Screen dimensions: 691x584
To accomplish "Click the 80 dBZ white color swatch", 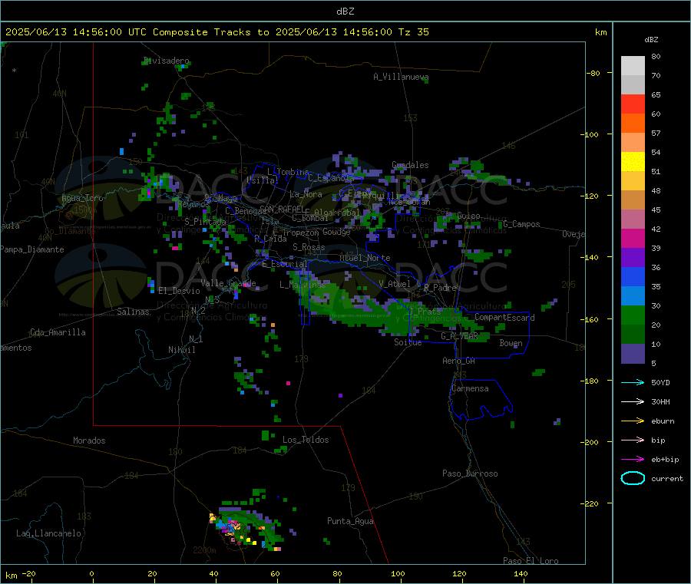I will [x=633, y=66].
